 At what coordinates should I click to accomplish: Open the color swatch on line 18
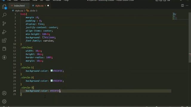coord(52,71)
